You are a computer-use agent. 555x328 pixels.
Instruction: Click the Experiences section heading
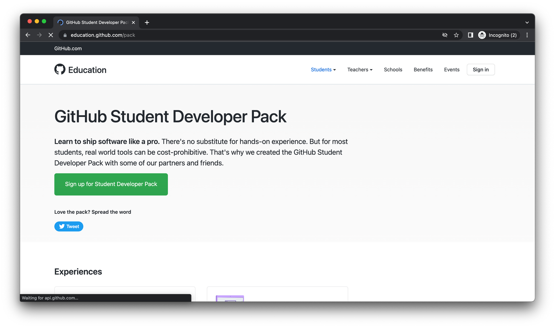tap(78, 272)
